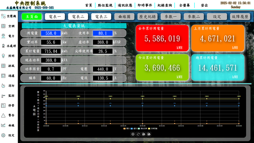Select the 過濾 filtration sidebar icon
Image resolution: width=254 pixels, height=143 pixels.
[x=3, y=76]
